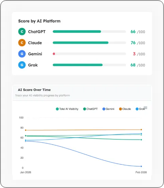
Task: Click the 100 y-axis label
Action: tap(21, 117)
